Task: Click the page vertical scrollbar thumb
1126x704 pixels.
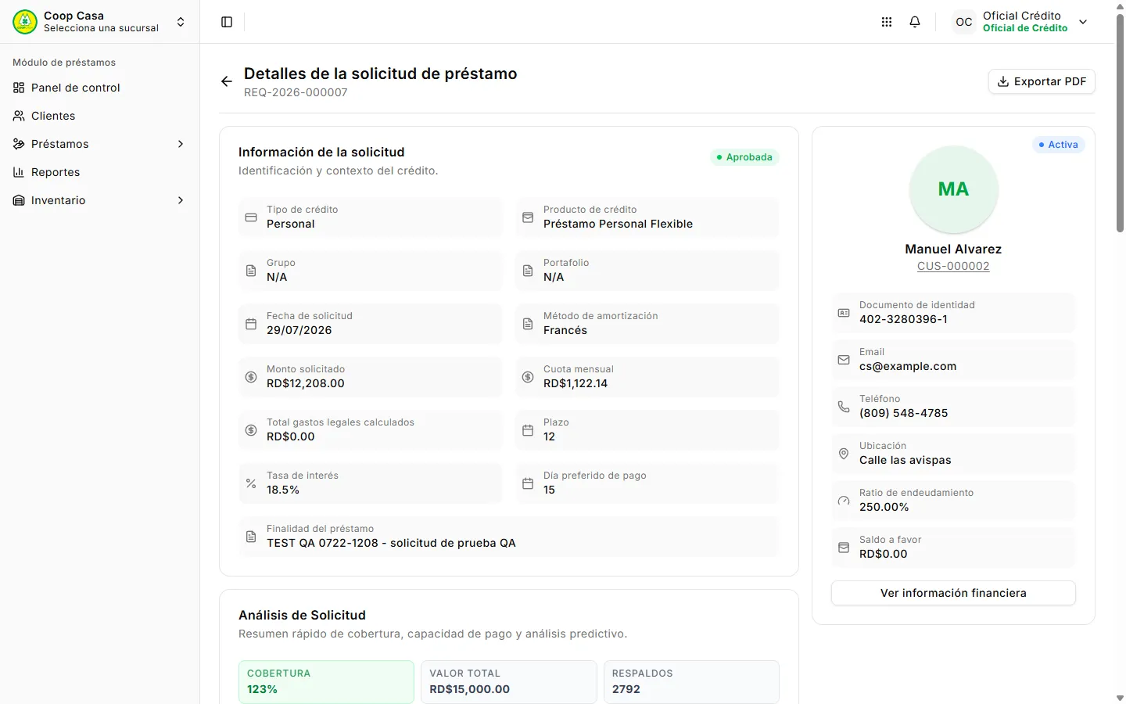Action: (1120, 124)
